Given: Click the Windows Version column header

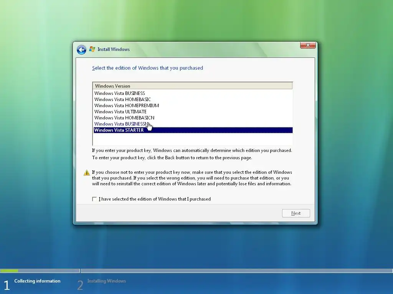Looking at the screenshot, I should (193, 86).
